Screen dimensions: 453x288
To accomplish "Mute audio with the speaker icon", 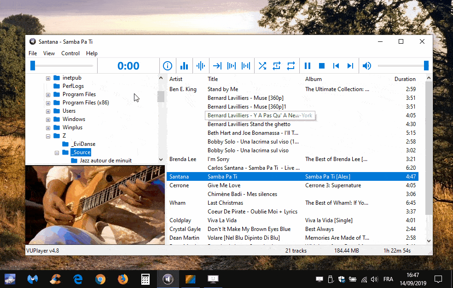I will 367,66.
